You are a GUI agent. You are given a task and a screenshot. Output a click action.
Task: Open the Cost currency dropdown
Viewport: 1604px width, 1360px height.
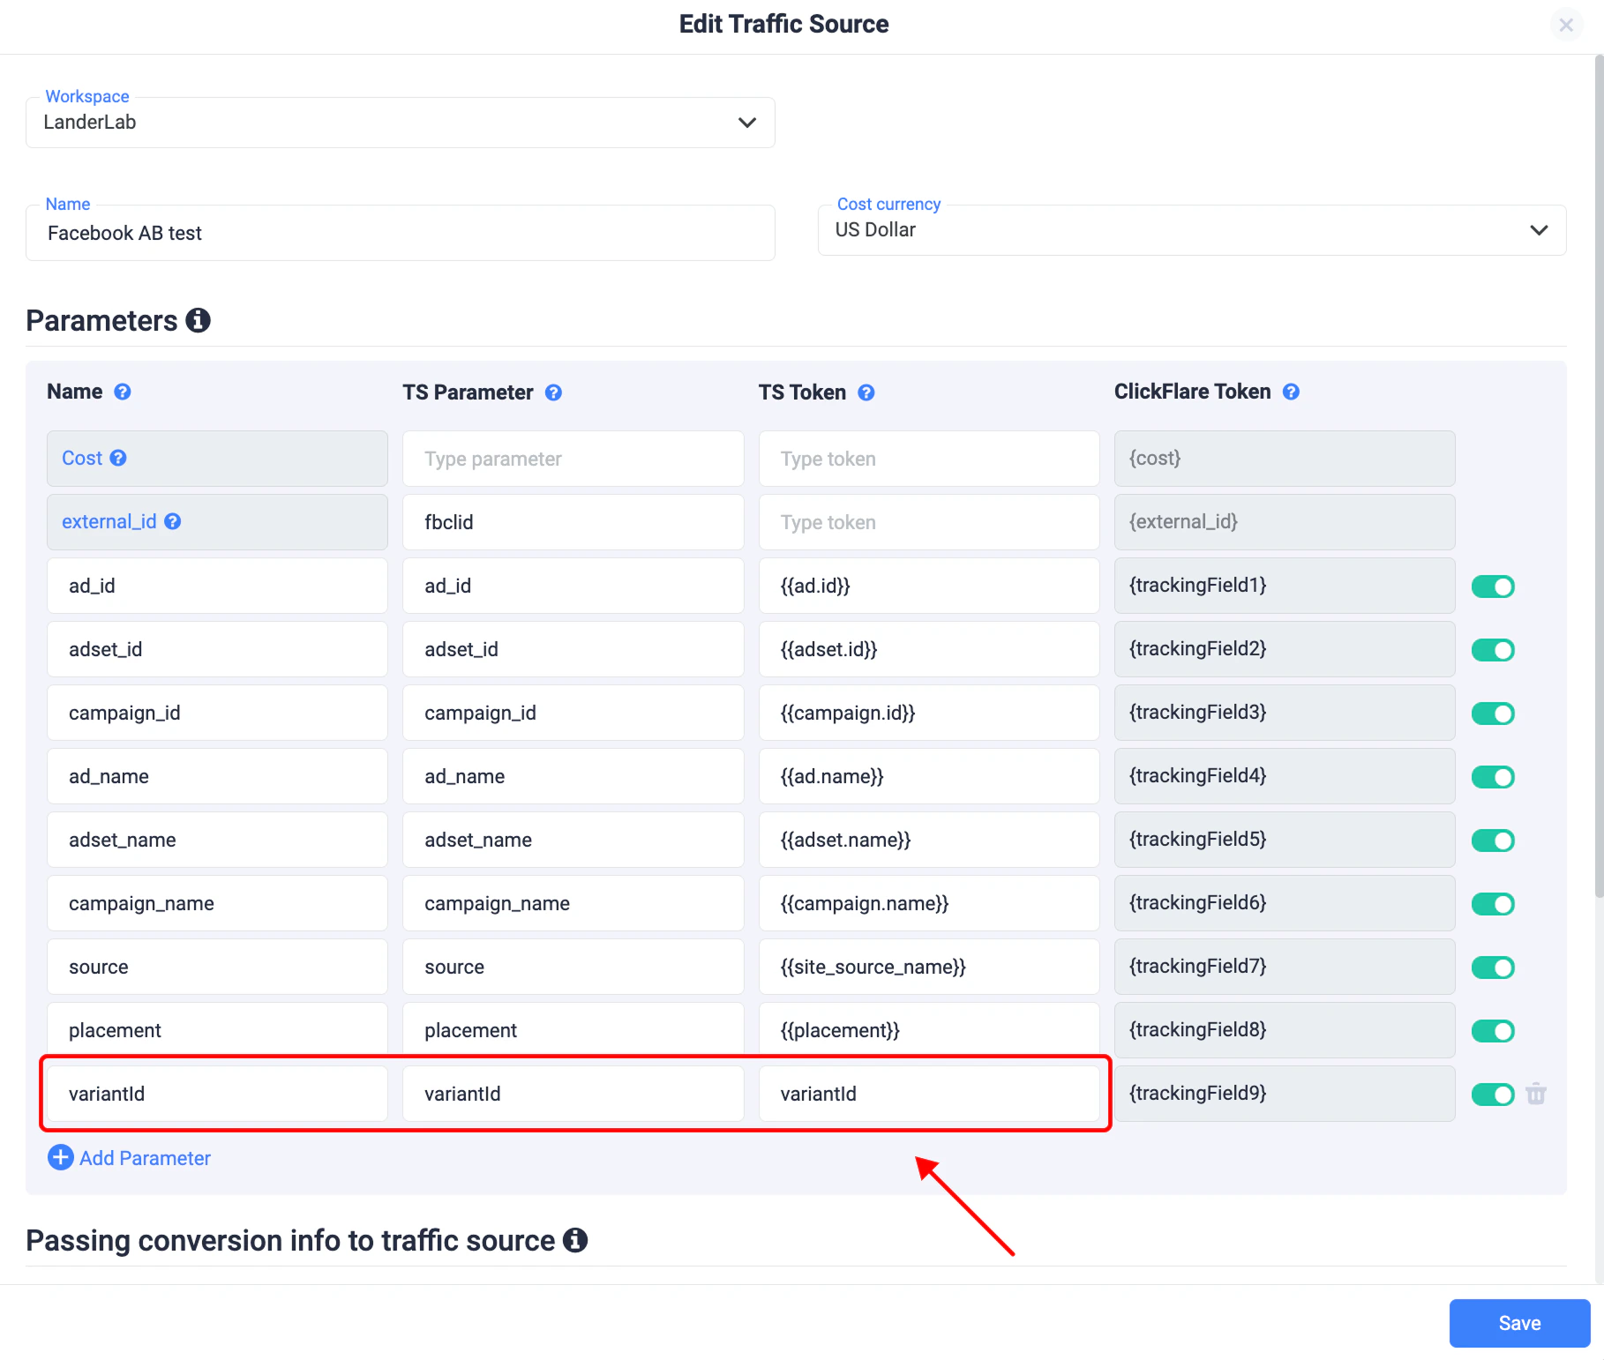point(1192,230)
